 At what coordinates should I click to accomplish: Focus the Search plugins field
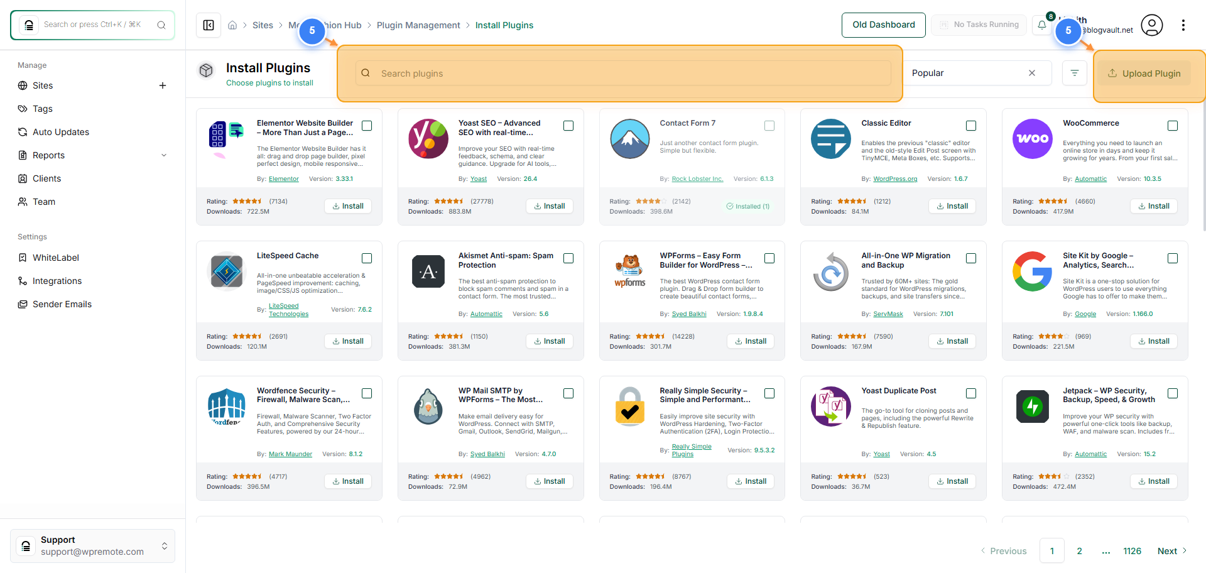click(x=623, y=73)
